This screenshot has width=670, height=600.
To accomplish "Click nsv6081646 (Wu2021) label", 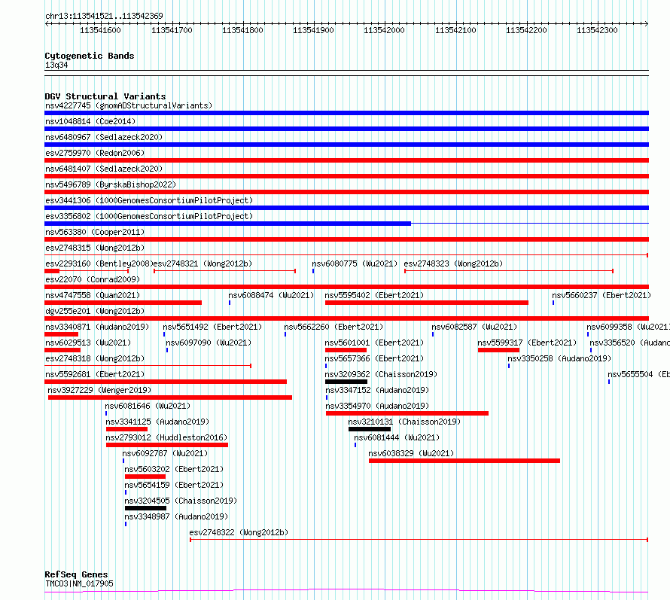I will [148, 406].
